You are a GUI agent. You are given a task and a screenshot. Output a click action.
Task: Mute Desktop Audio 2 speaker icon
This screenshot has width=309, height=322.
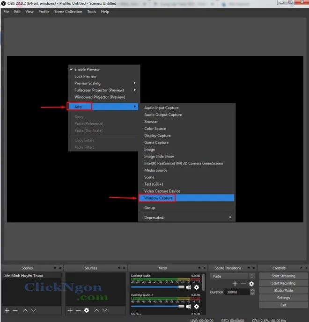(189, 307)
